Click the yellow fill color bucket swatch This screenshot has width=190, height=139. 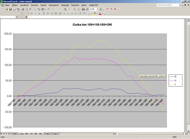[95, 14]
